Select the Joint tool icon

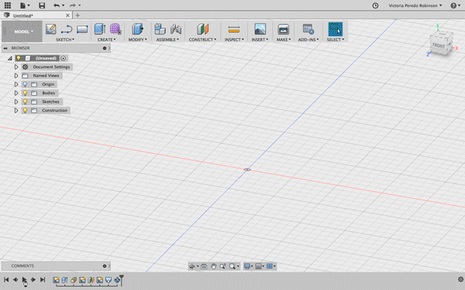point(176,29)
